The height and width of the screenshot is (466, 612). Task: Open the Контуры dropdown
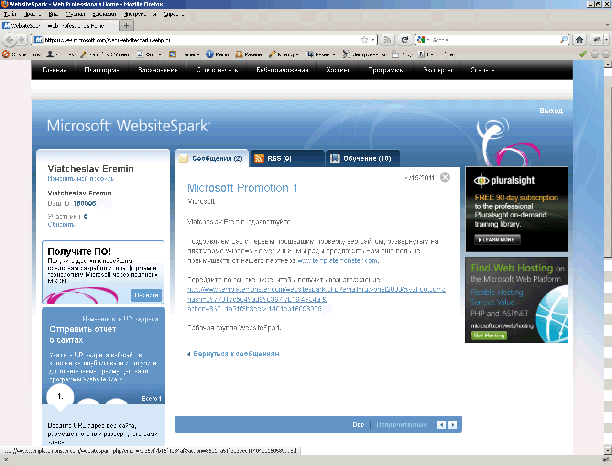point(285,54)
